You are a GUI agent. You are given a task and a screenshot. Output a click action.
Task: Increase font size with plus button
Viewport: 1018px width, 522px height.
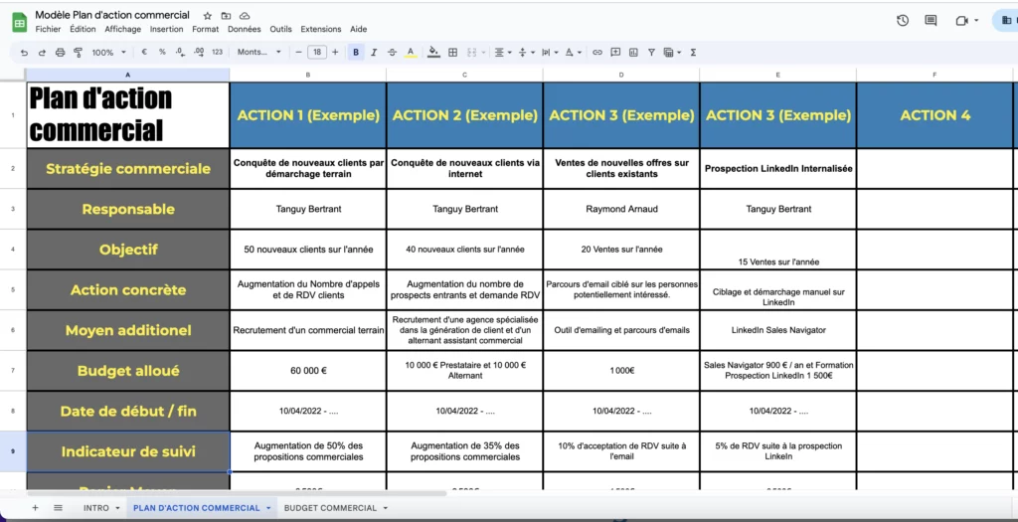[x=335, y=53]
